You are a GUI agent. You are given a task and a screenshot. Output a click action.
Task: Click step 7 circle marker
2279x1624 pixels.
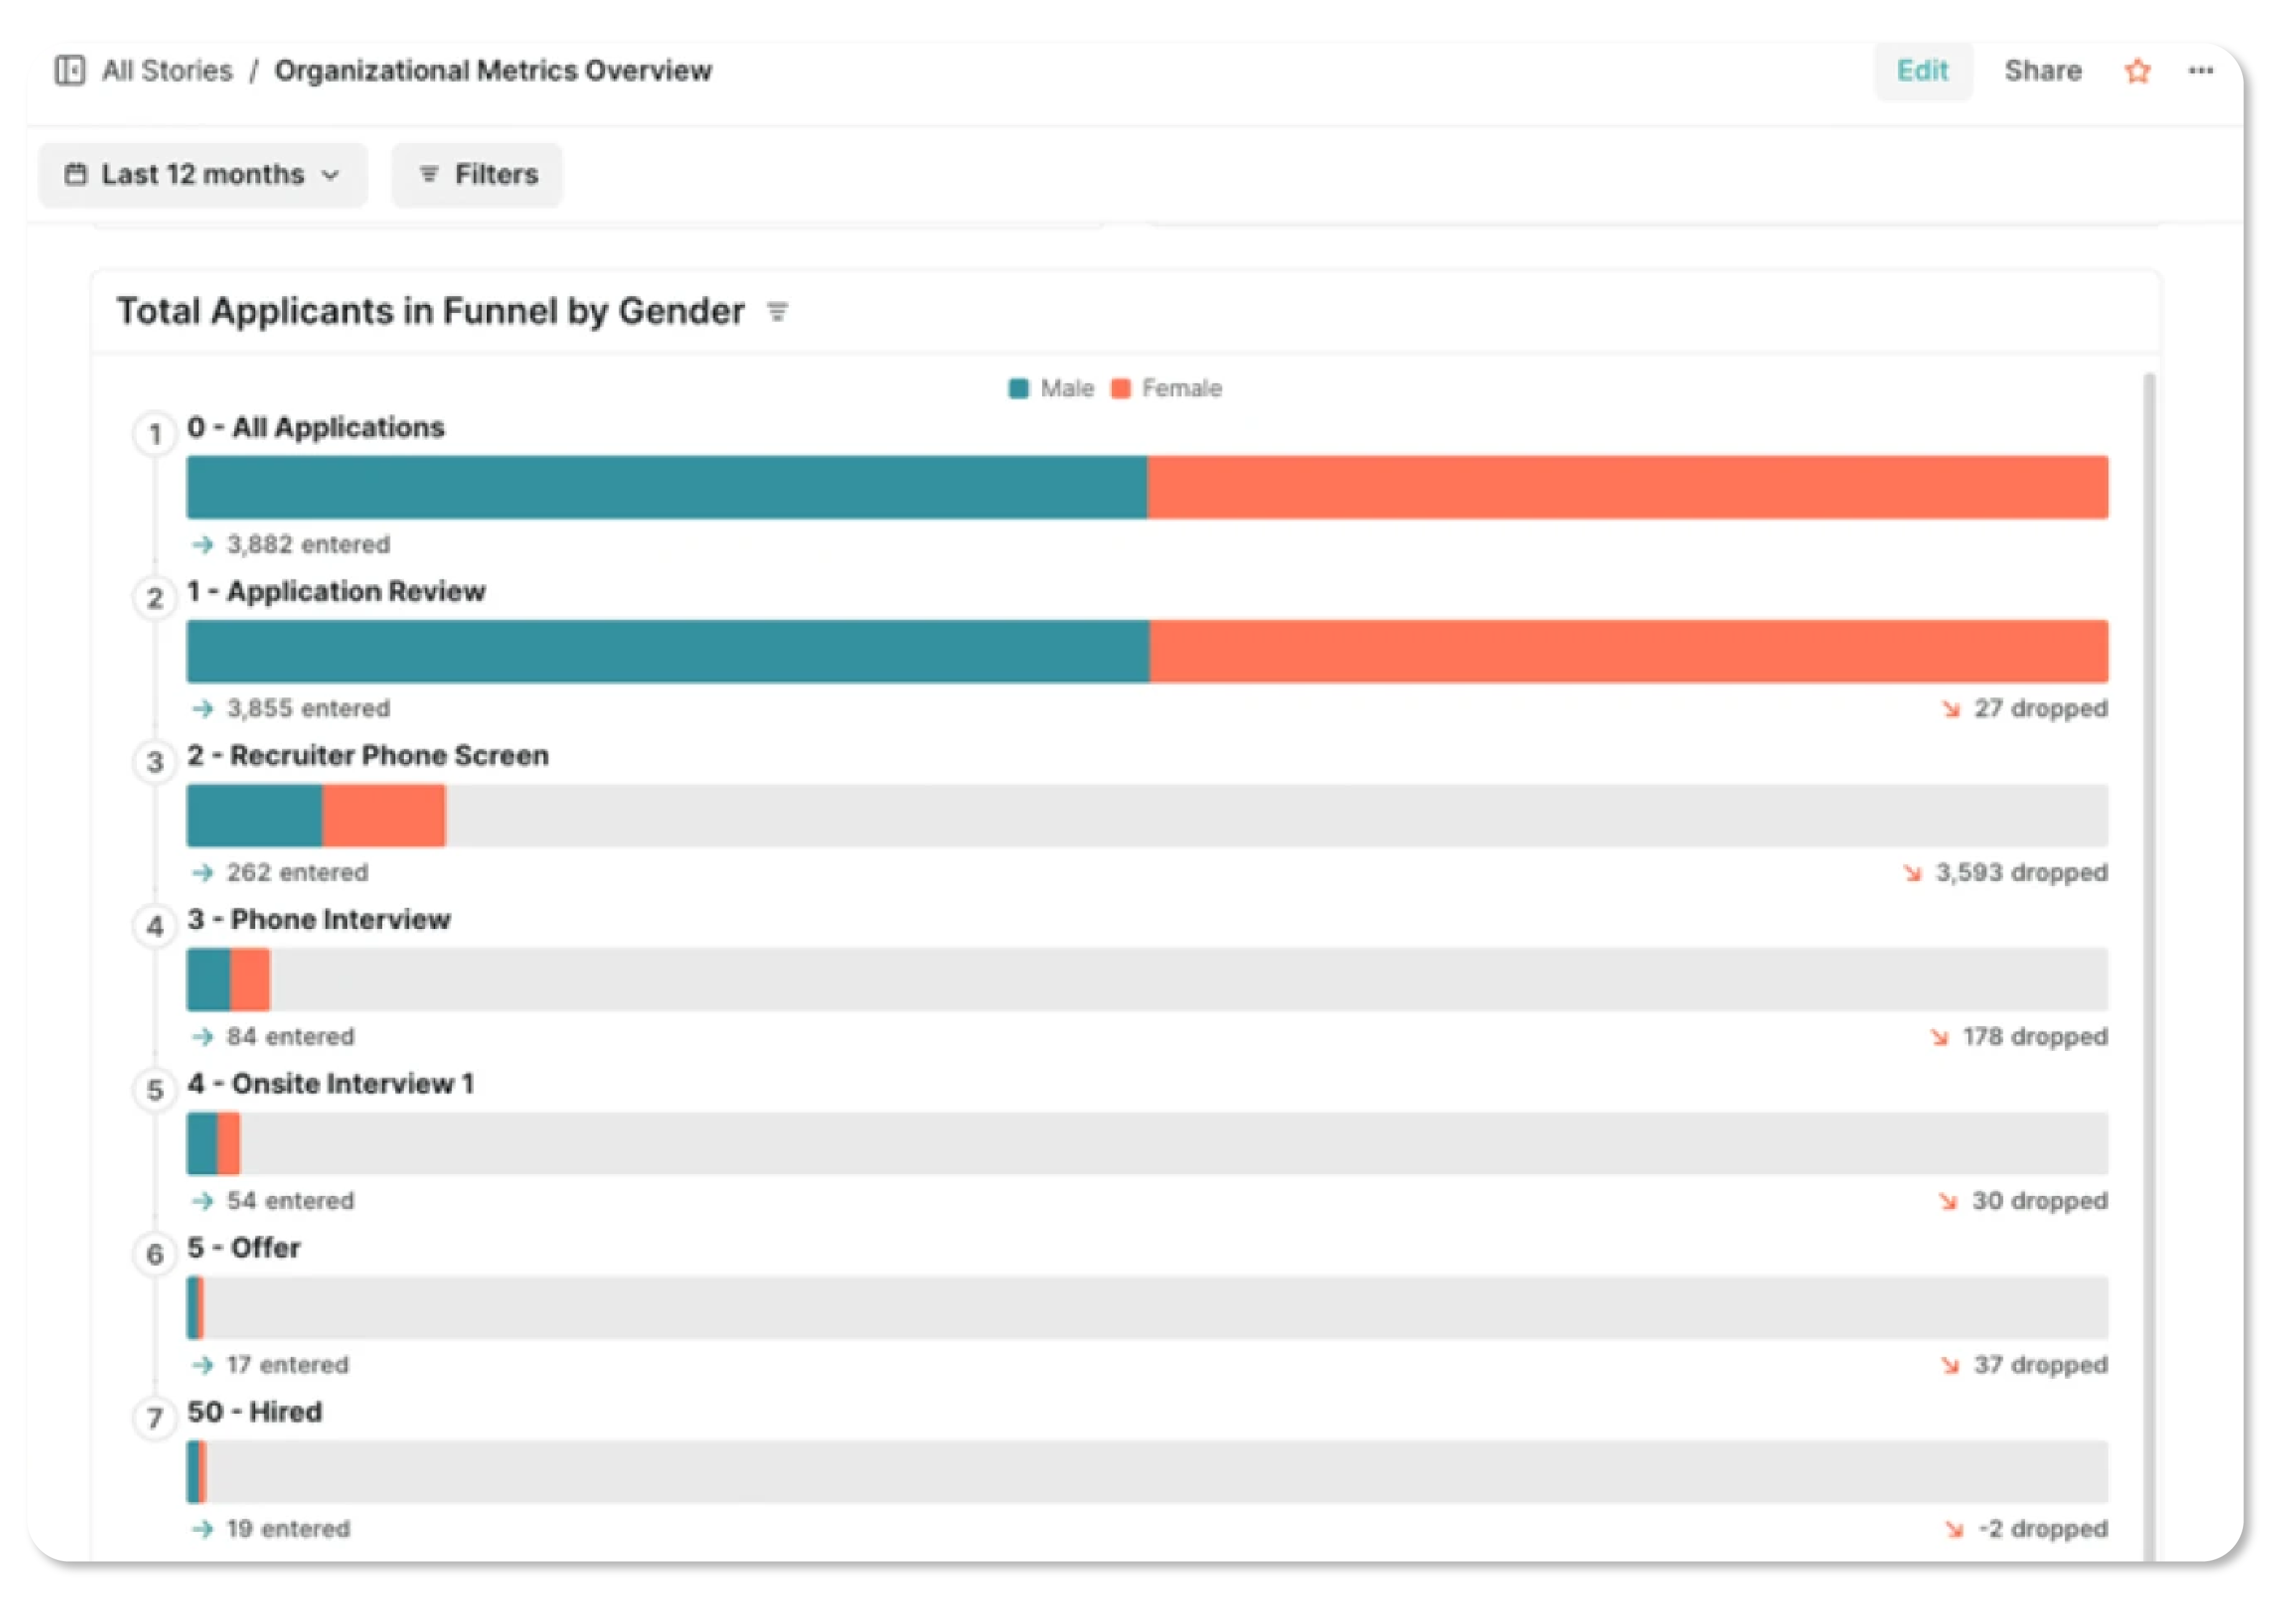tap(155, 1418)
